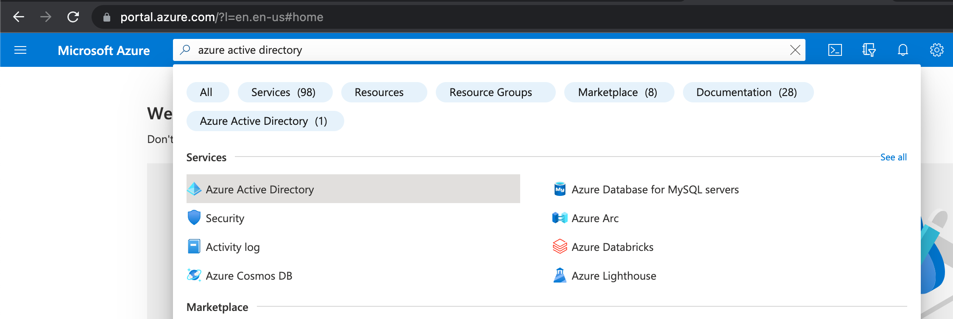Filter results by Marketplace (8)
This screenshot has width=953, height=319.
click(x=618, y=92)
